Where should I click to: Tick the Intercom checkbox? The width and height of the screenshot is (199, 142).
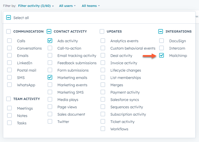[161, 48]
